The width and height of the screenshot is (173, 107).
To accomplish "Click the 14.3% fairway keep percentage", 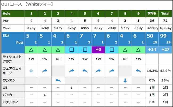I will [x=152, y=71].
